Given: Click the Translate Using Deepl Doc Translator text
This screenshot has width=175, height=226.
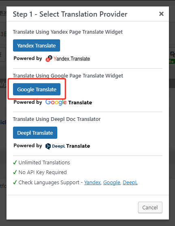Looking at the screenshot, I should point(57,119).
